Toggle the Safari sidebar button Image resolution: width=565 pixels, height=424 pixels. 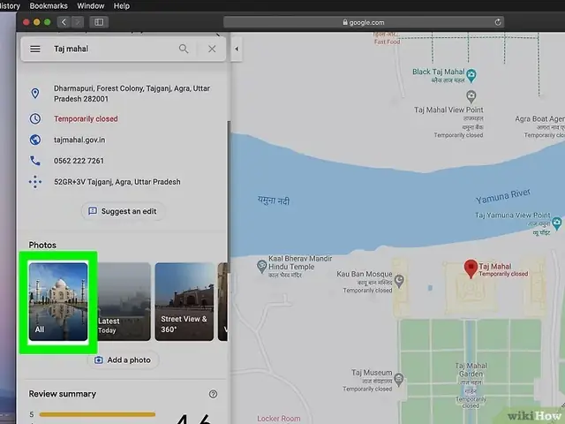click(99, 22)
